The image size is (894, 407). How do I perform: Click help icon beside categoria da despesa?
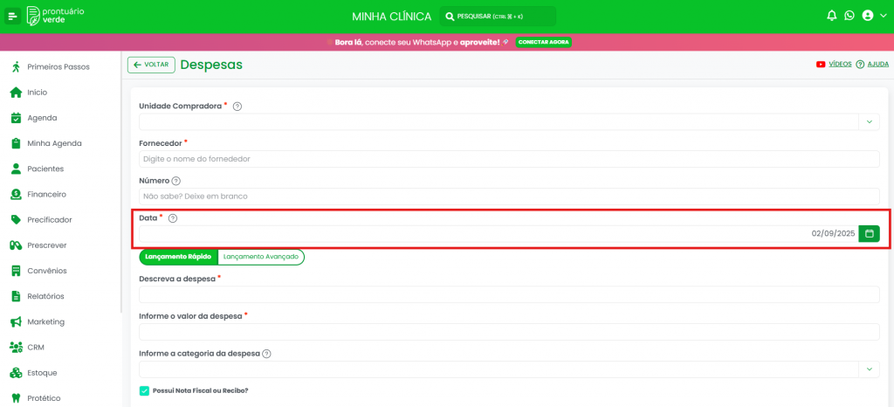(266, 354)
